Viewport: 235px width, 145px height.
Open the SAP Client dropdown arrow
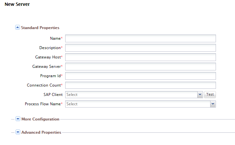[x=200, y=95]
